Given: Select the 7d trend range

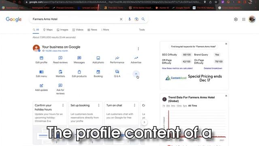Looking at the screenshot, I should coord(163,106).
